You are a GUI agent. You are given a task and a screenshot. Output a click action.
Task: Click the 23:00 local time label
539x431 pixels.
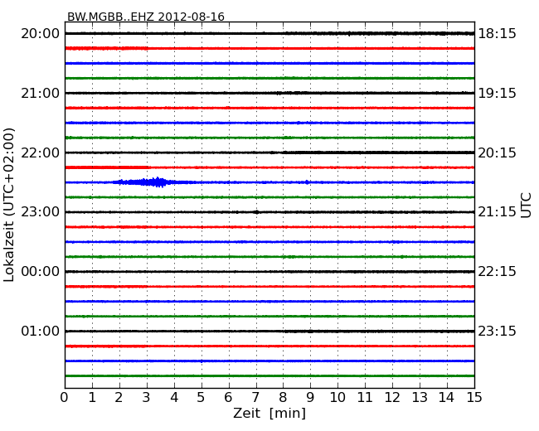click(41, 211)
